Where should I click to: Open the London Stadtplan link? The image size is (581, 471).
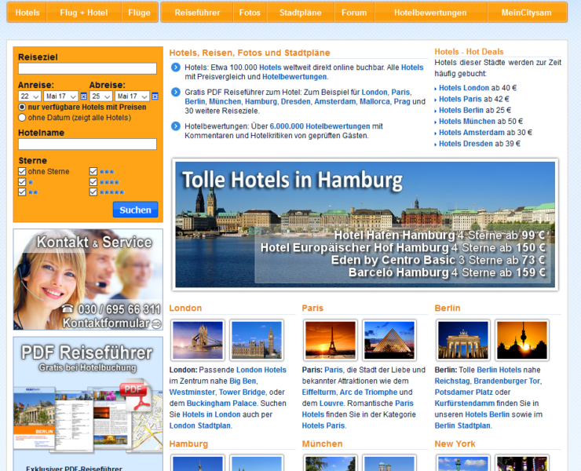(x=200, y=425)
